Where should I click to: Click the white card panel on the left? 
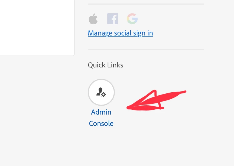point(37,28)
